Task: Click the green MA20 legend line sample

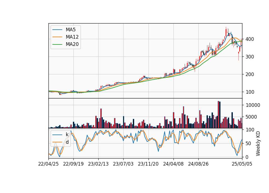Action: point(57,44)
